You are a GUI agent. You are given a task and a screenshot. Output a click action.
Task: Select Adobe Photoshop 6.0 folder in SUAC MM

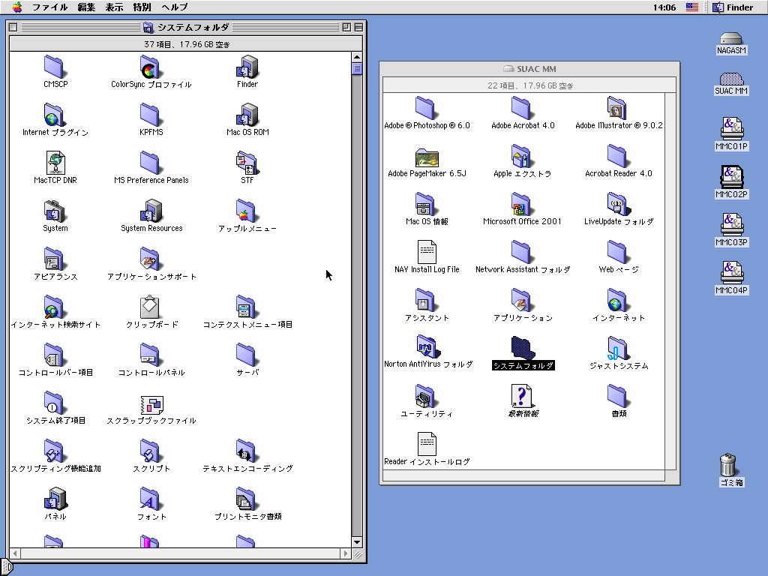426,108
